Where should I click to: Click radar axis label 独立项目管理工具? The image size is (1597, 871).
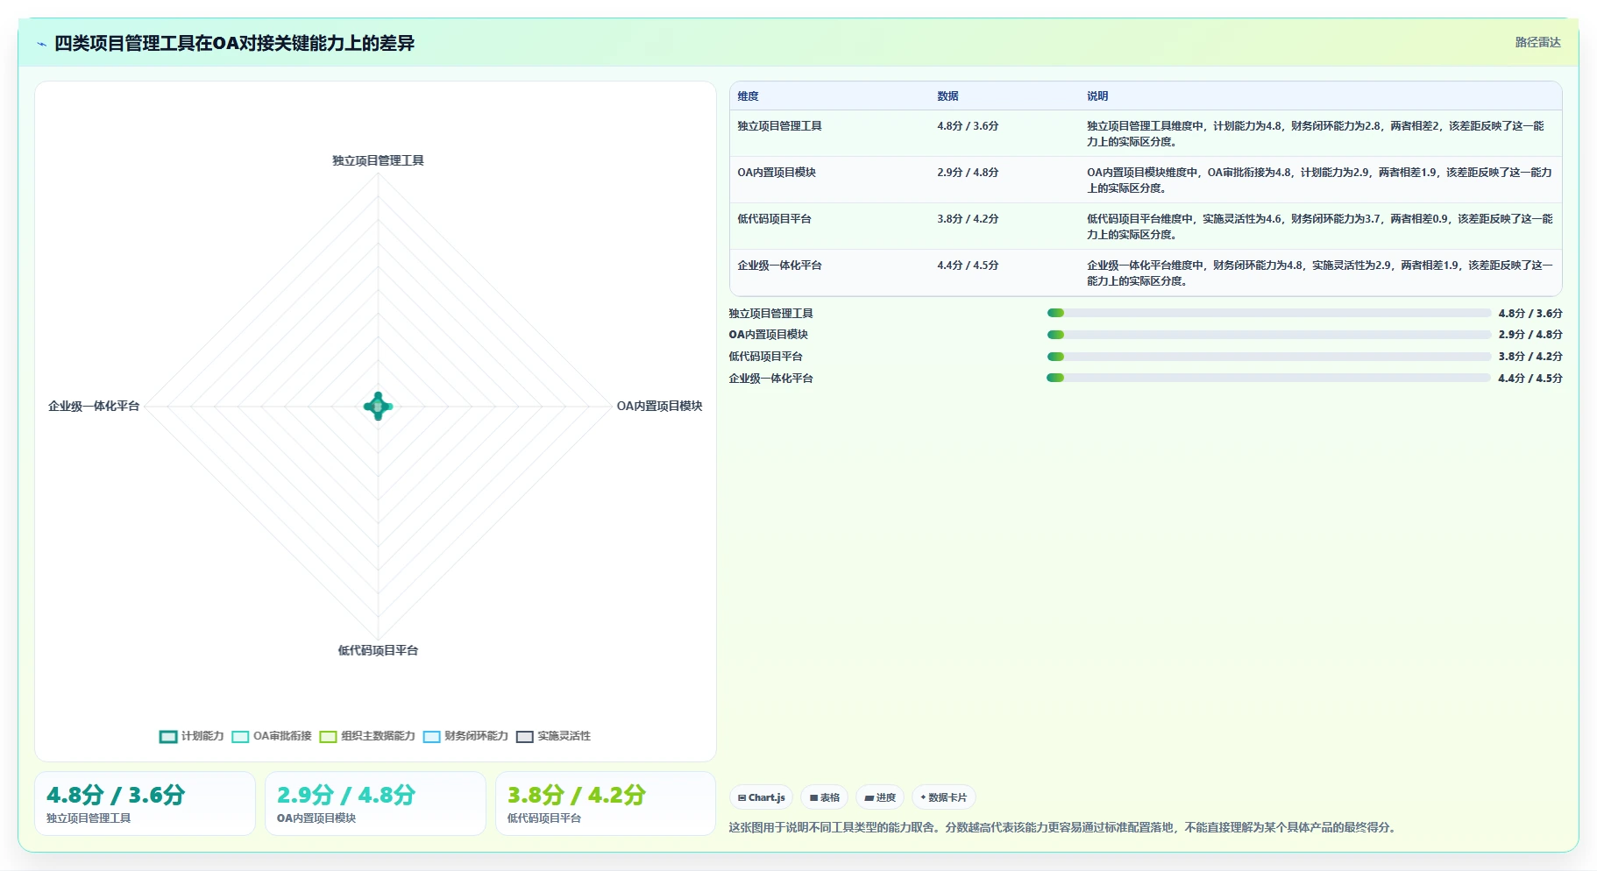coord(378,160)
